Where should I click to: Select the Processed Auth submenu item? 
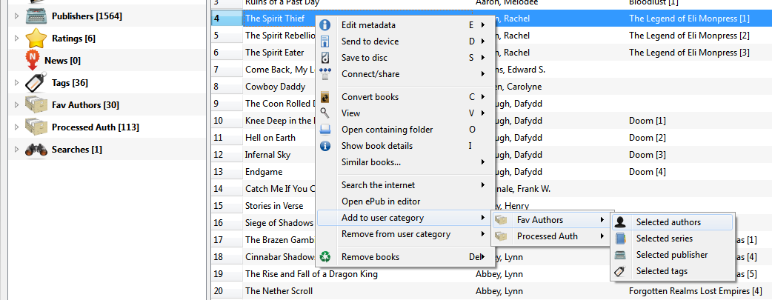coord(547,236)
